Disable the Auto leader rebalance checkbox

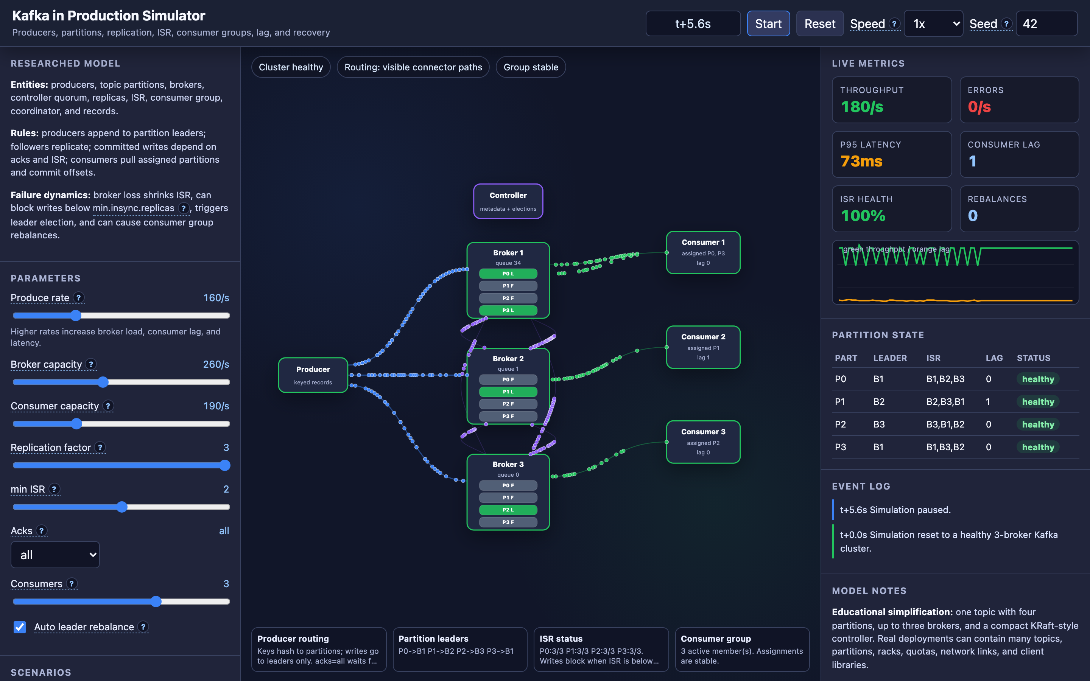20,627
